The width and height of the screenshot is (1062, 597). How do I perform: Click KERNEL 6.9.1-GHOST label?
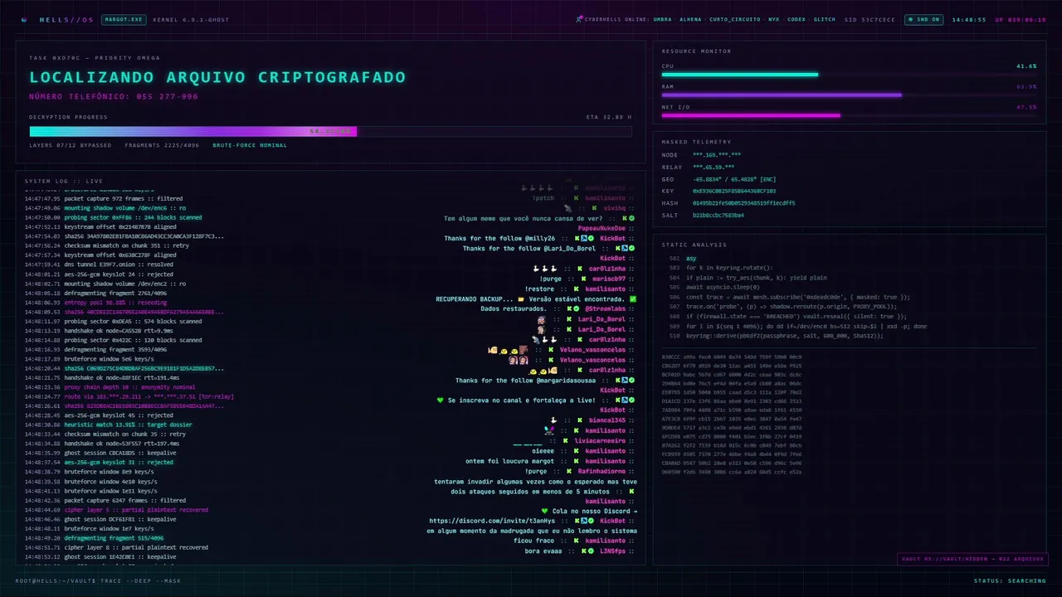pyautogui.click(x=191, y=19)
